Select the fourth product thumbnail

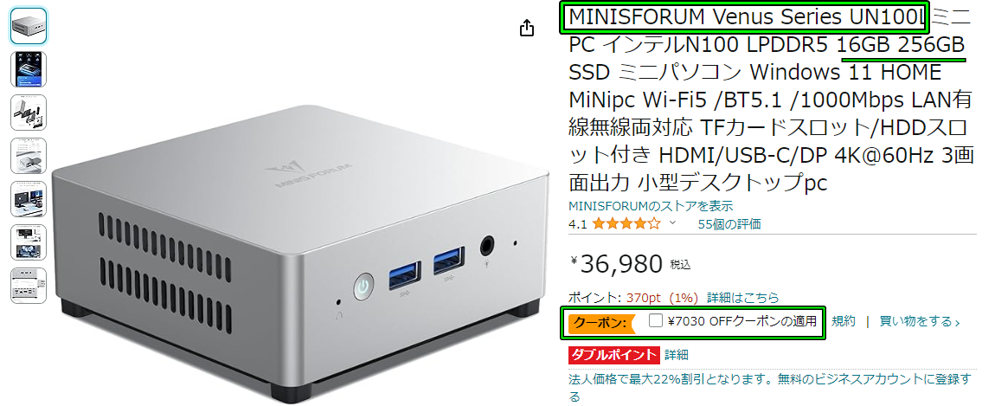29,156
